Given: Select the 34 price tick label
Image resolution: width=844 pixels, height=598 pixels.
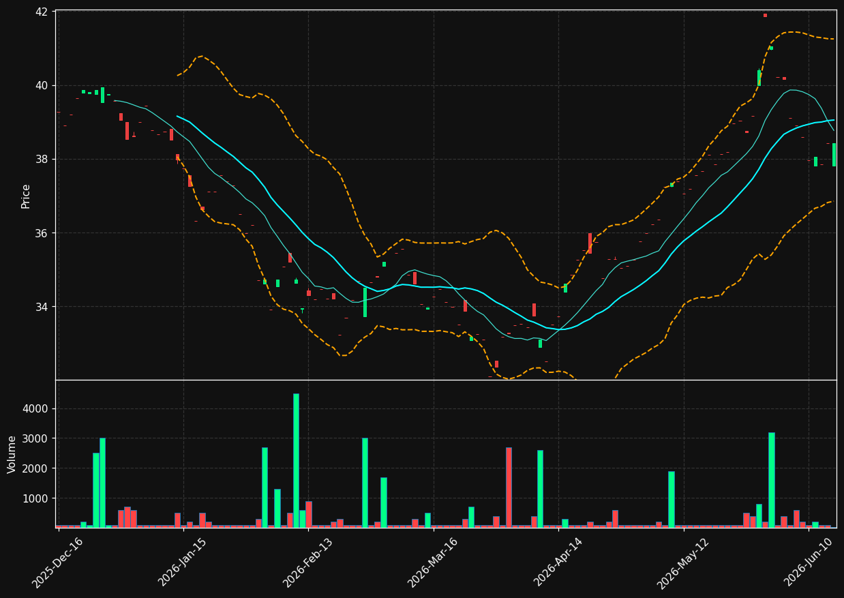Looking at the screenshot, I should click(41, 306).
